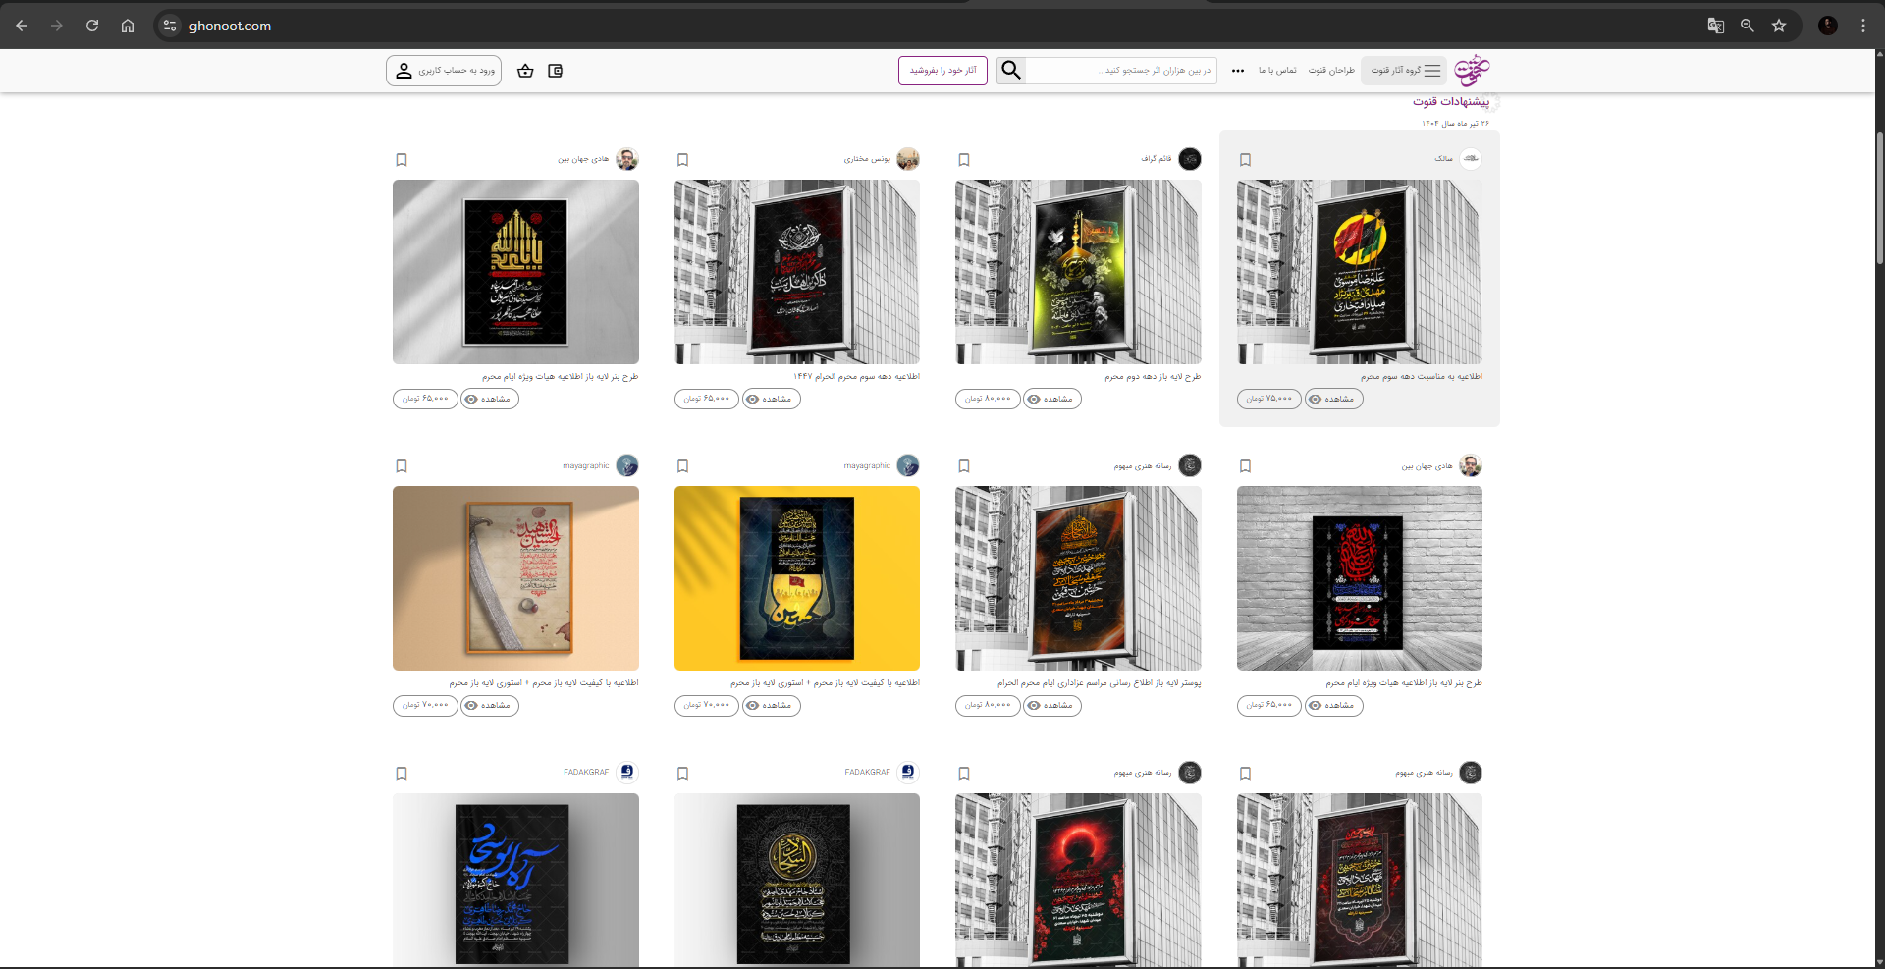Click رسانه هنری مبهوم avatar above red eclipse poster
The width and height of the screenshot is (1885, 969).
[1190, 773]
